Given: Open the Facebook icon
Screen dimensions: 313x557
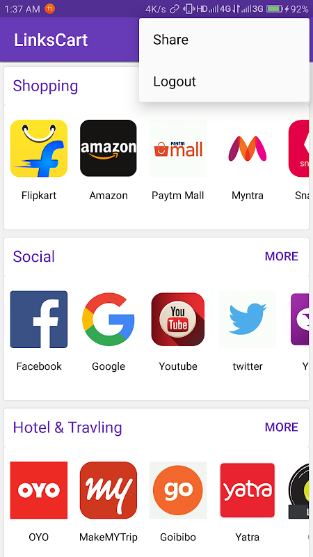Looking at the screenshot, I should coord(39,320).
